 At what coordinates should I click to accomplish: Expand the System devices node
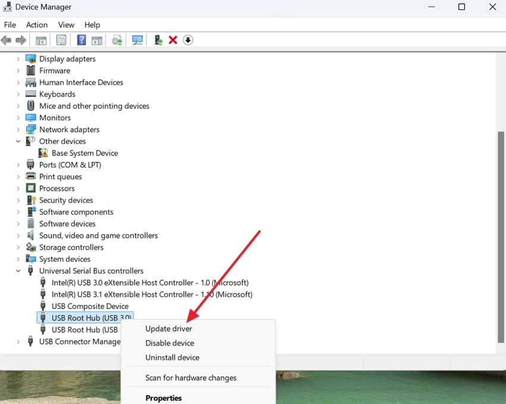pos(18,259)
